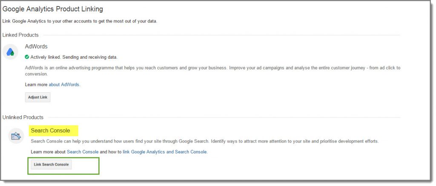Click the green checkmark status icon
This screenshot has height=186, width=436.
point(27,57)
